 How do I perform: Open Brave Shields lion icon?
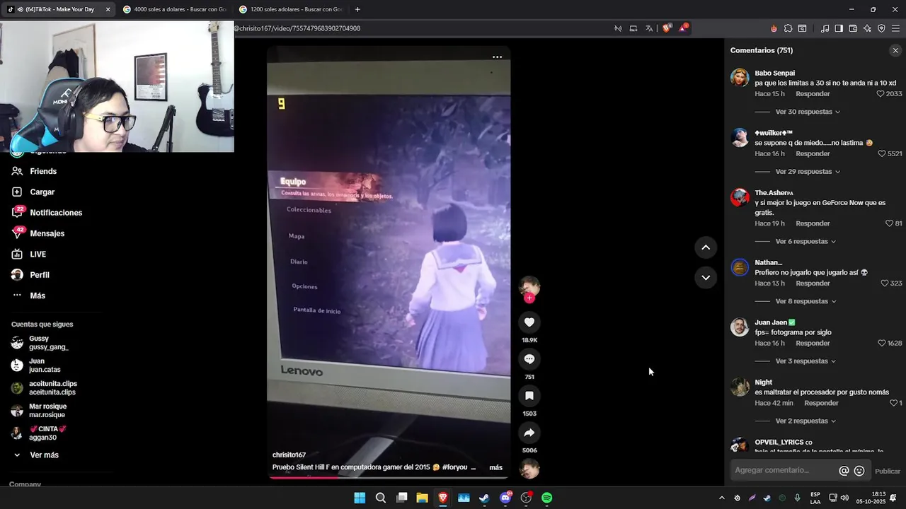(667, 28)
